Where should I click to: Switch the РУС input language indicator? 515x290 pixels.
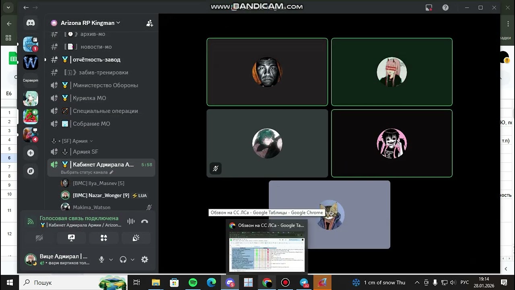[x=465, y=282]
